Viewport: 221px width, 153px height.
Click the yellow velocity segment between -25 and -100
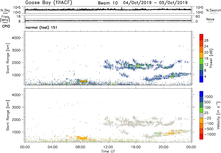[x=201, y=121]
